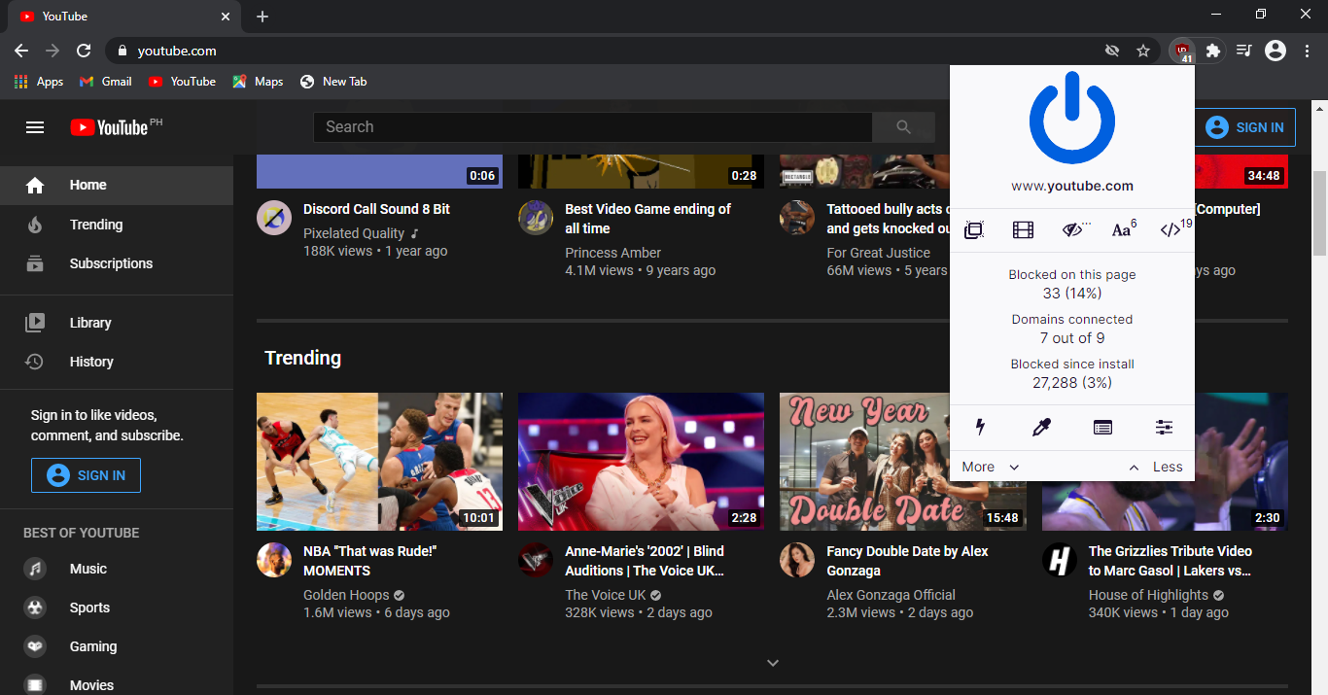This screenshot has height=695, width=1328.
Task: Open YouTube hamburger guide menu
Action: [35, 127]
